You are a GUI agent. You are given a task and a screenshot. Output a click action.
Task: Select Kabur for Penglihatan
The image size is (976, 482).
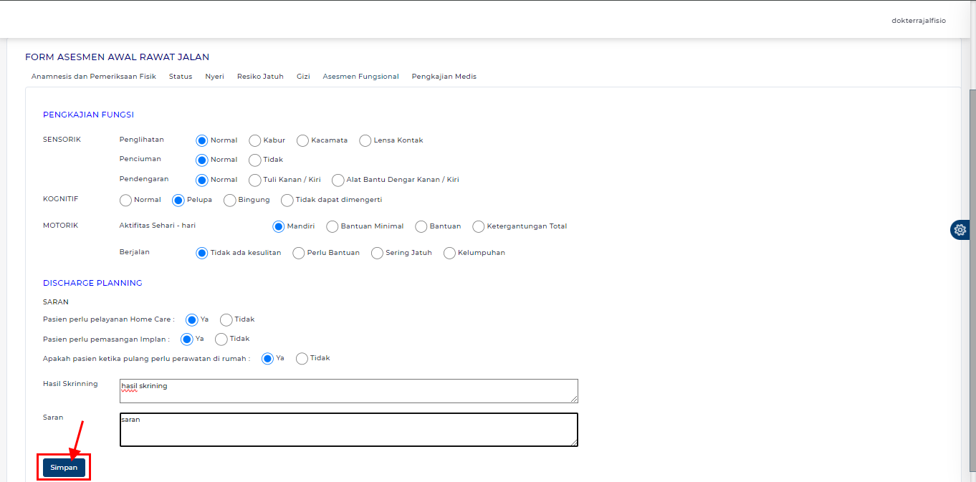pyautogui.click(x=255, y=140)
